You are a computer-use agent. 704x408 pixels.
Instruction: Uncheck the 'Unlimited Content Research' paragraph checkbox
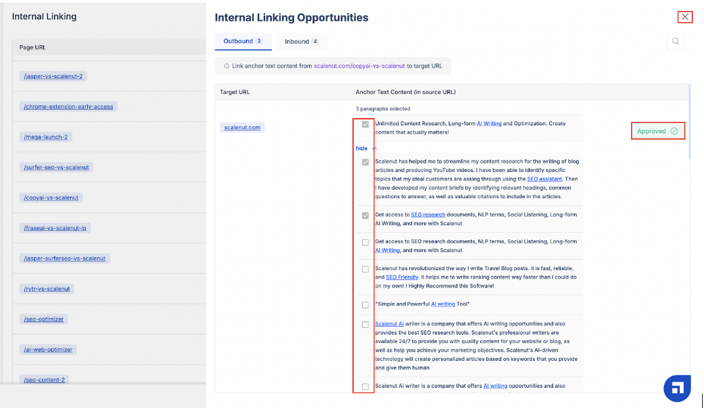pos(365,124)
